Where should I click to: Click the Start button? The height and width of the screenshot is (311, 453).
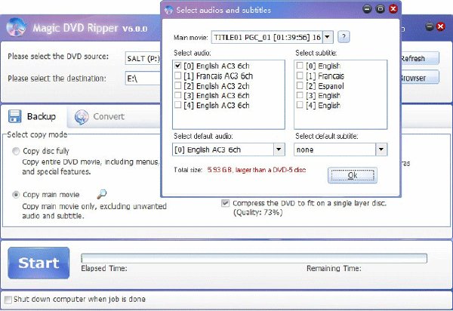click(x=39, y=263)
